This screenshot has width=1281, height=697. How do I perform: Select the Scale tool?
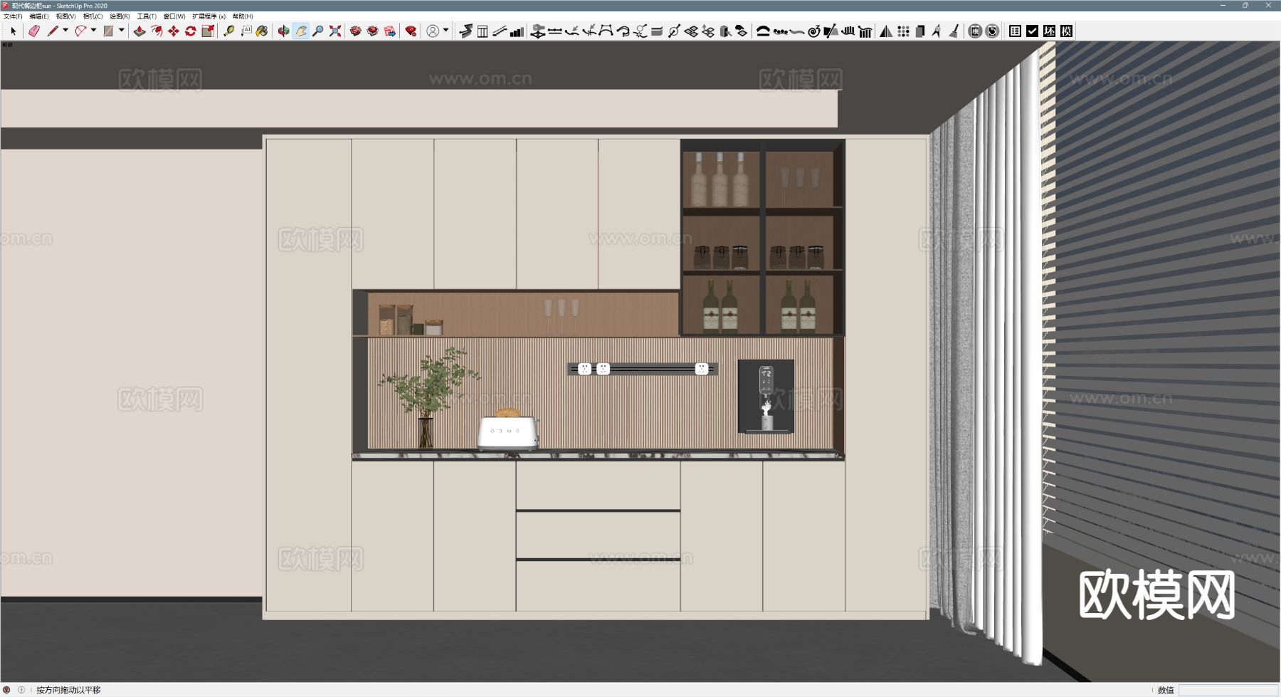(208, 31)
